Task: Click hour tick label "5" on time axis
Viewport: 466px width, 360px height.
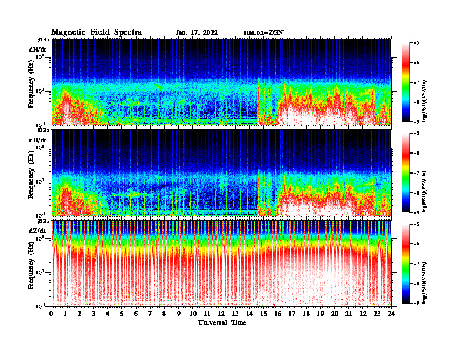Action: point(122,314)
